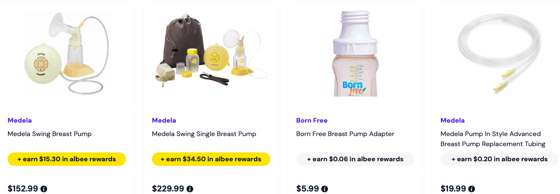Click Medela brand link above Replacement Tubing
560x194 pixels.
pos(453,121)
